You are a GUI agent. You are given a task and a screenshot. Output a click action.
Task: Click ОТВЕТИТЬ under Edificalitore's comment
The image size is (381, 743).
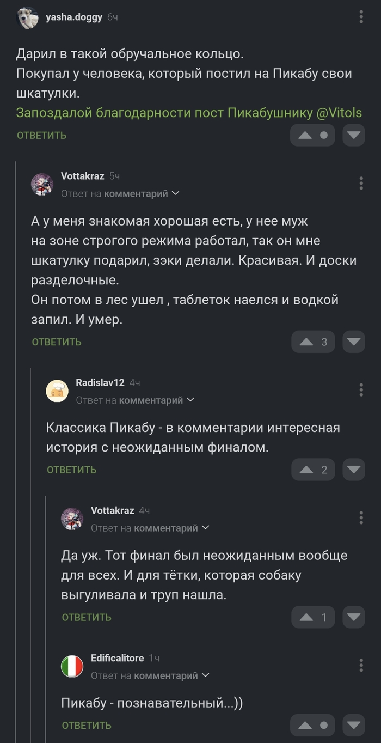click(x=87, y=725)
